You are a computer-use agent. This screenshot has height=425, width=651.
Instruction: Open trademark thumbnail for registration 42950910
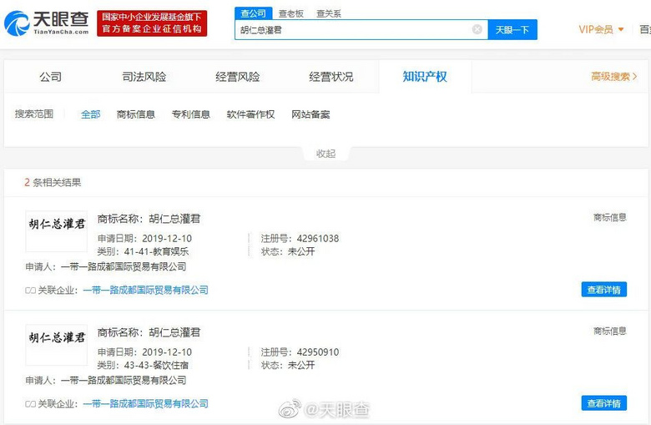[57, 345]
